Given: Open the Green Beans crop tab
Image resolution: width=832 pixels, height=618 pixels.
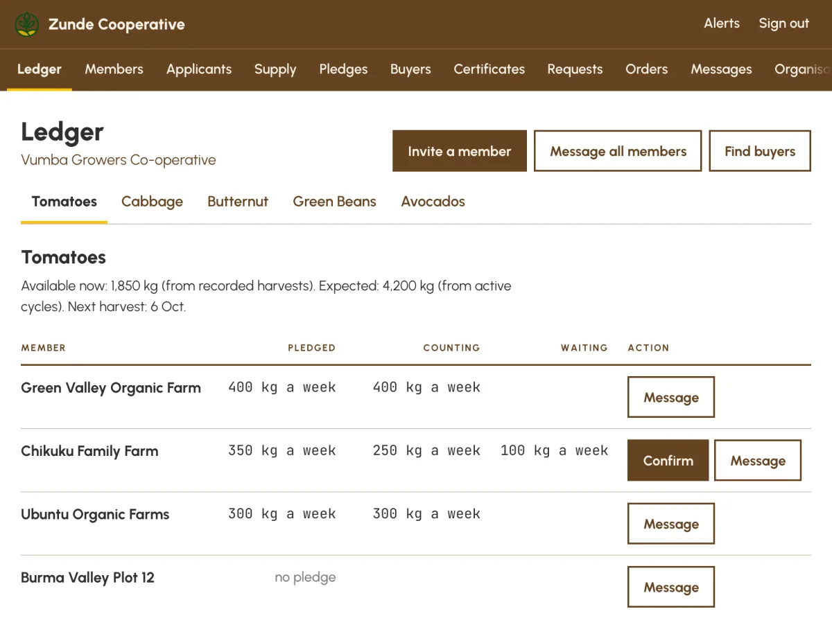Looking at the screenshot, I should click(x=334, y=202).
